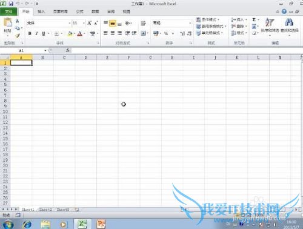
Task: Increase decimal places icon
Action: [182, 33]
